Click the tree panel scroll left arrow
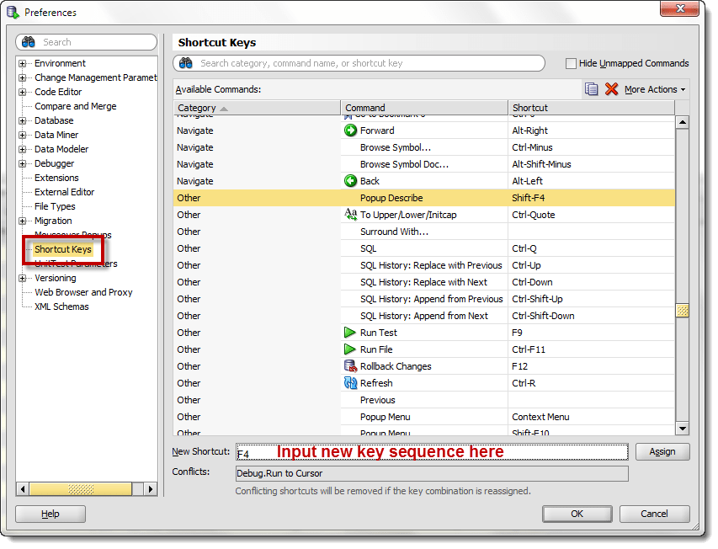 point(23,489)
